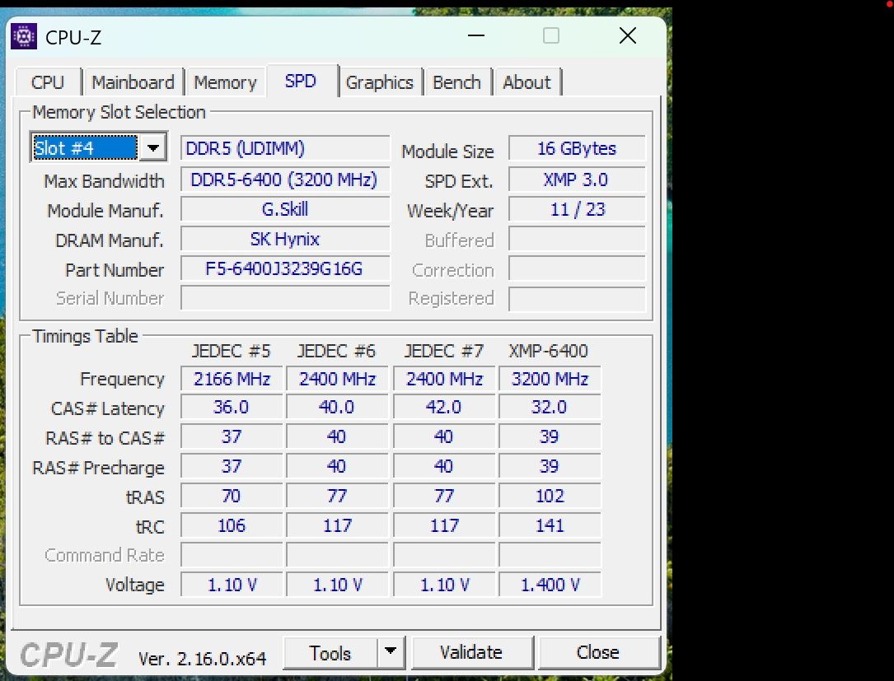Click the Tools button

[330, 652]
